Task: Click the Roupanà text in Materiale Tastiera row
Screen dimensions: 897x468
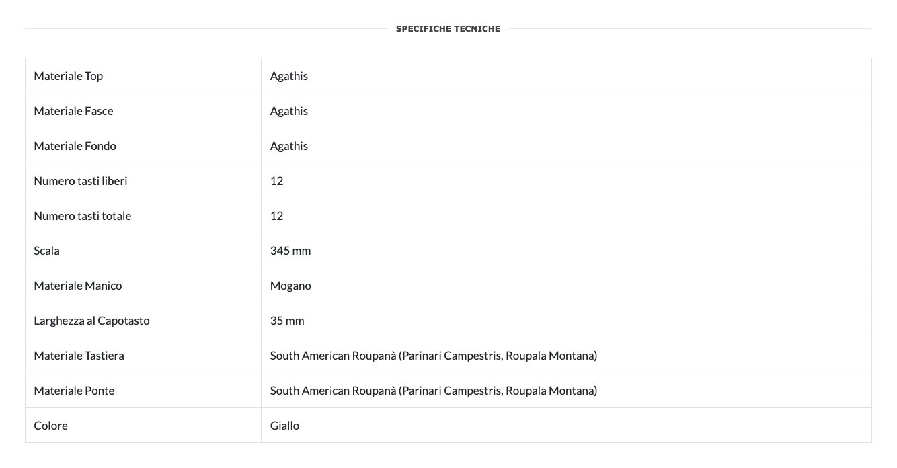Action: [374, 356]
